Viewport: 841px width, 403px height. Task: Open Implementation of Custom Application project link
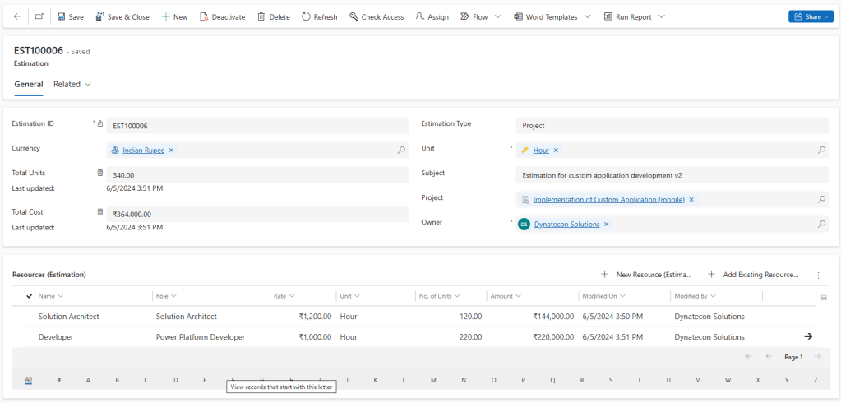608,200
